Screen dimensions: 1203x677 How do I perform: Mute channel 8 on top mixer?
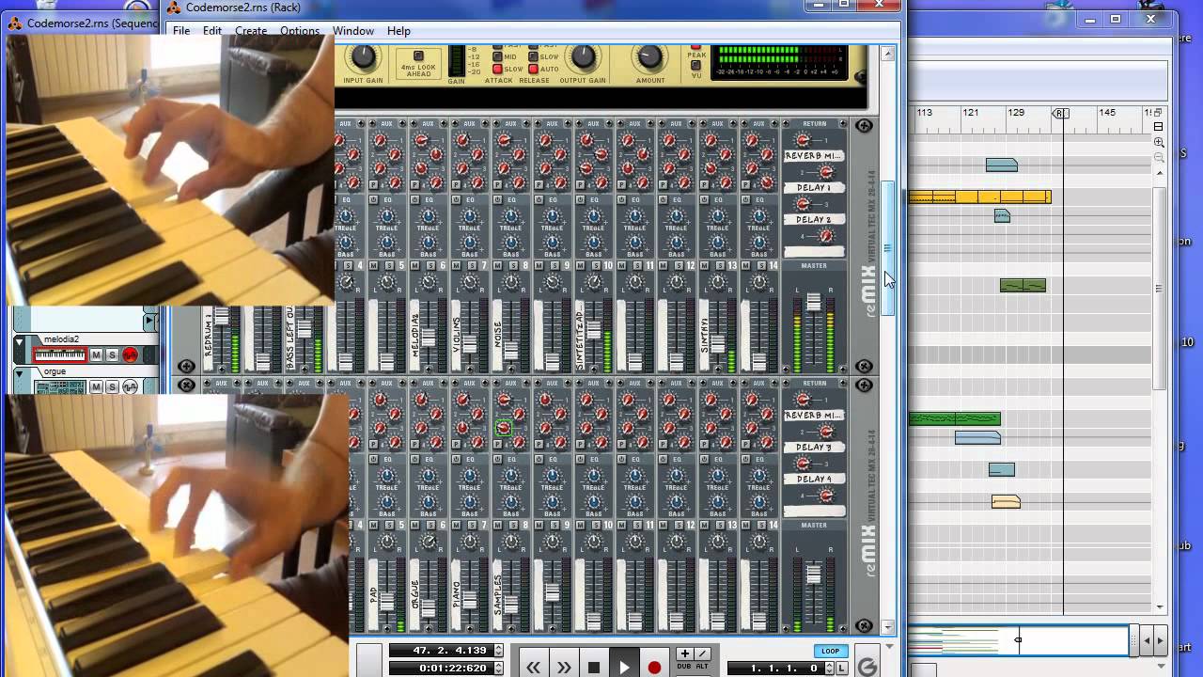tap(498, 266)
